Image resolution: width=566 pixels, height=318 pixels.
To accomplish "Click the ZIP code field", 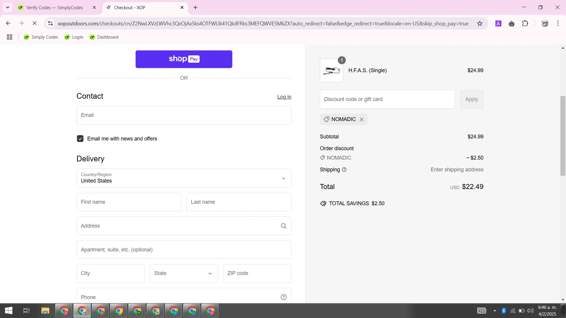I will click(x=257, y=274).
